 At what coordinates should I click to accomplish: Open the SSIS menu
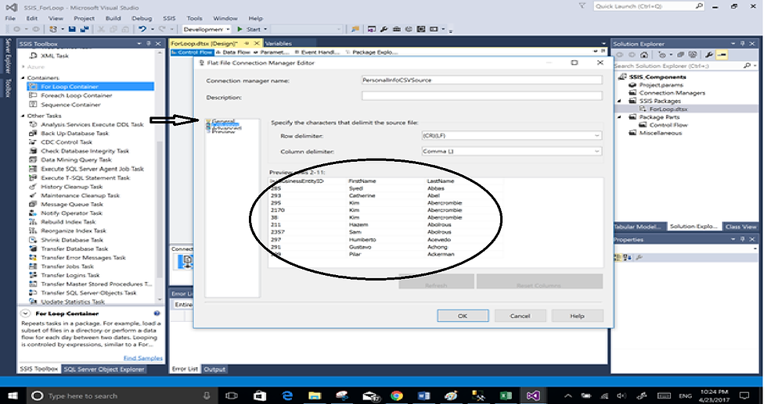click(x=169, y=18)
